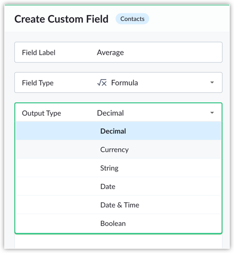Open the Formula field type selector
234x253 pixels.
tap(118, 82)
